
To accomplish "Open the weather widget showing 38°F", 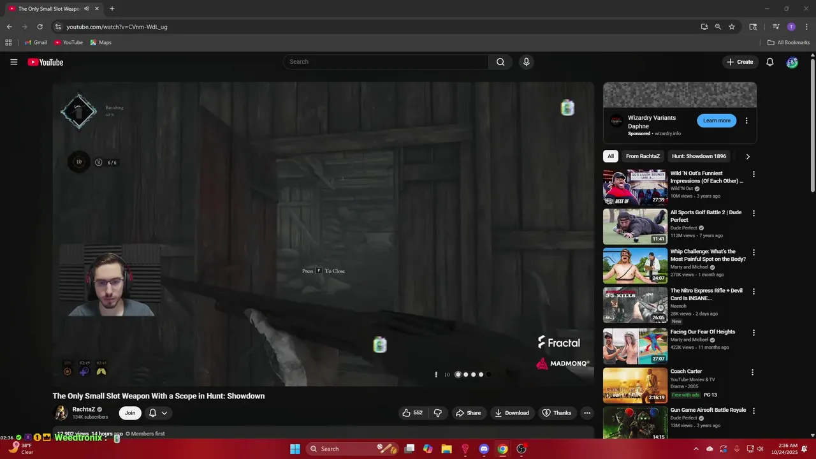I will 20,449.
